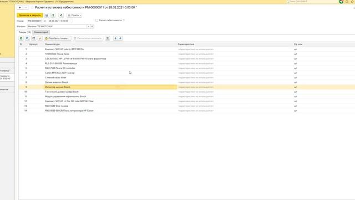Click the date field 28.02.2021
Viewport: 355px width, 200px height.
[60, 21]
